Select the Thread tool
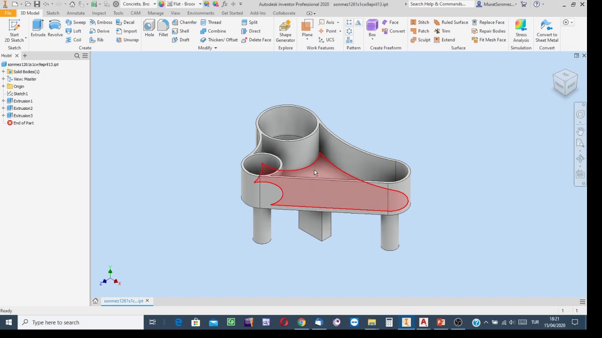602x338 pixels. (211, 22)
